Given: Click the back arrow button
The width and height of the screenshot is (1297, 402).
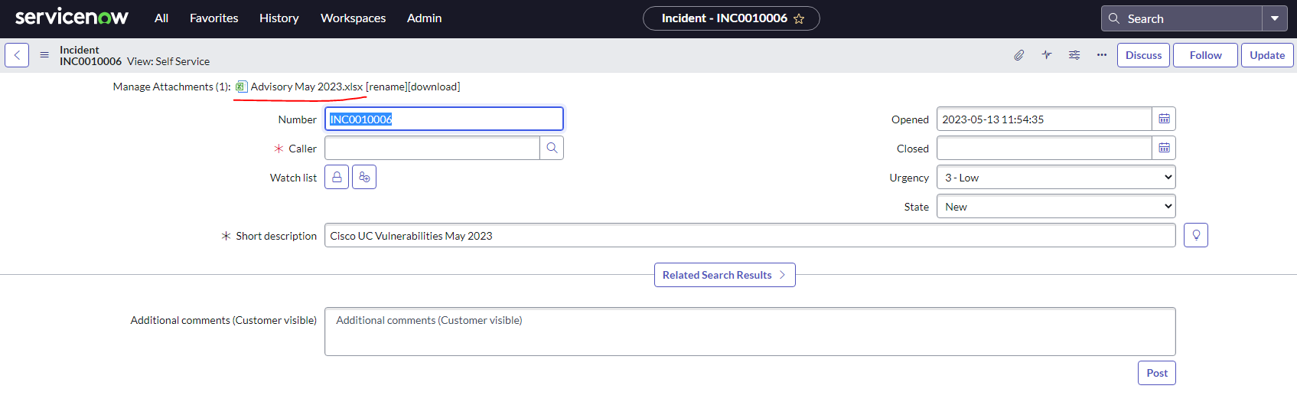Looking at the screenshot, I should pyautogui.click(x=17, y=55).
